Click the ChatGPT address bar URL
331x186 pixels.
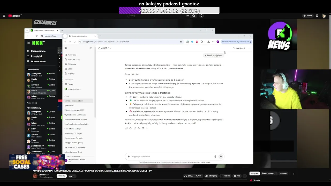point(106,42)
